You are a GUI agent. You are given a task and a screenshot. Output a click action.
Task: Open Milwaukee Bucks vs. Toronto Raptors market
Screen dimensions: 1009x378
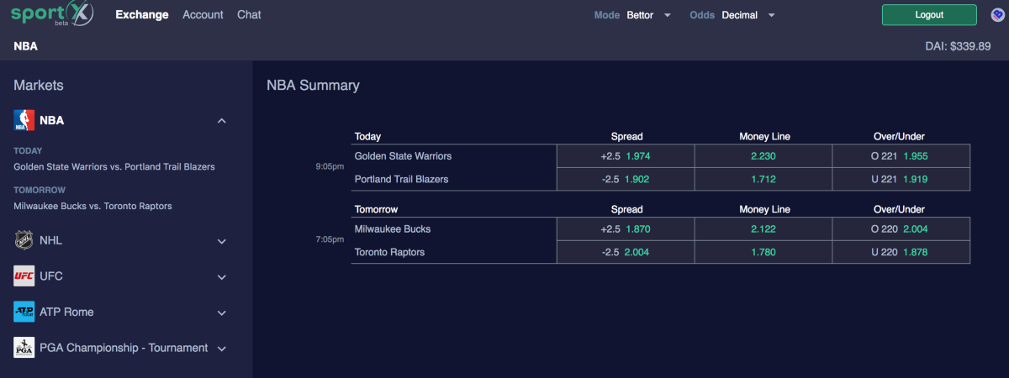pyautogui.click(x=92, y=206)
